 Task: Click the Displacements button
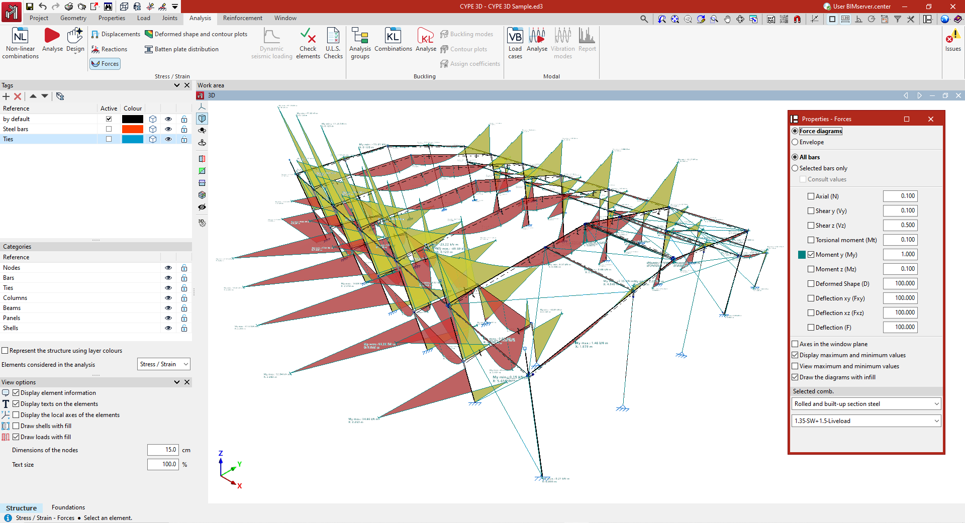tap(116, 34)
